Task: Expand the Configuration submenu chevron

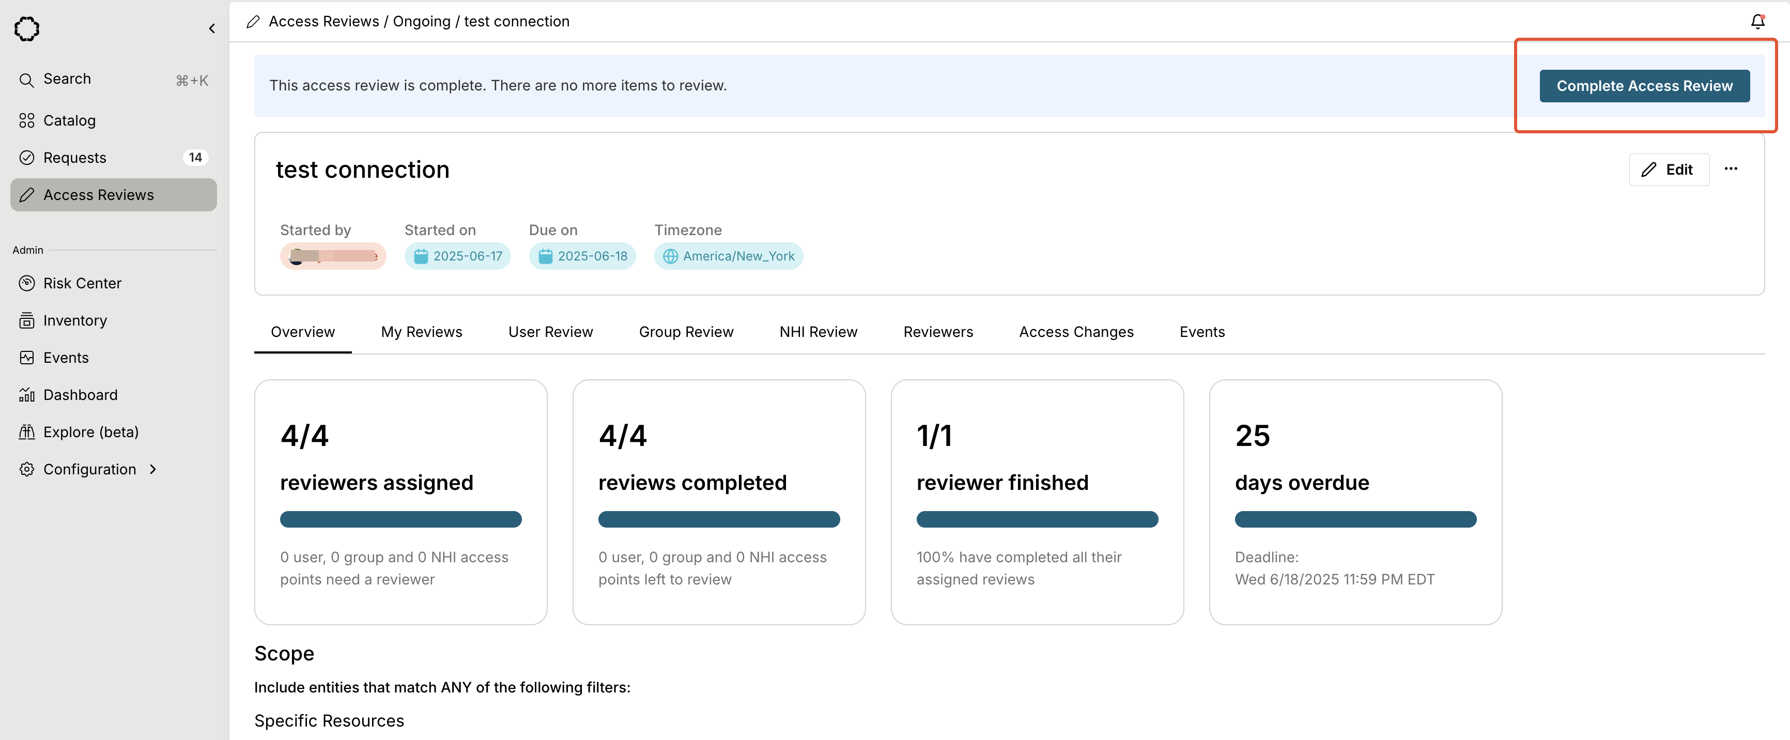Action: (x=153, y=470)
